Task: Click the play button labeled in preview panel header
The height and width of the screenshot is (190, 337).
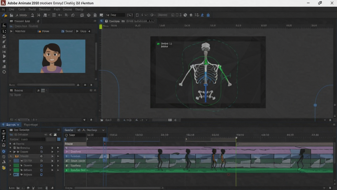Action: 81,31
